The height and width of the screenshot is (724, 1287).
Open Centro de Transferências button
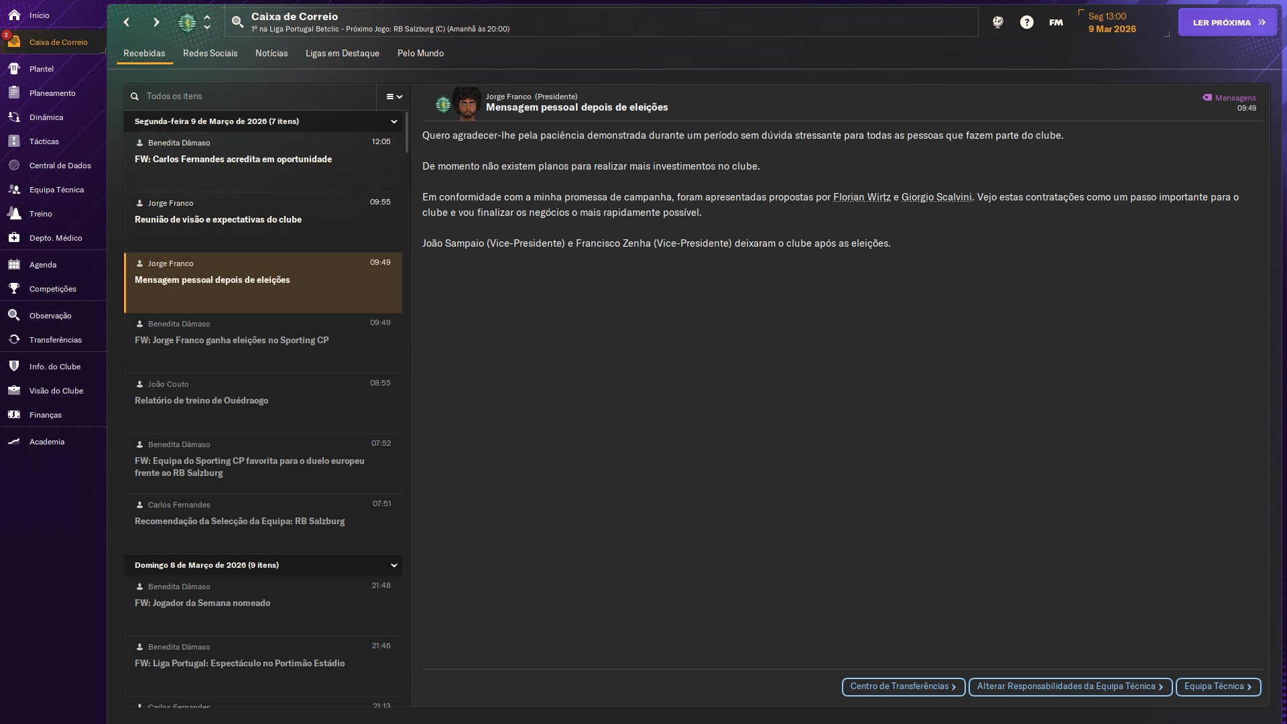click(x=903, y=686)
